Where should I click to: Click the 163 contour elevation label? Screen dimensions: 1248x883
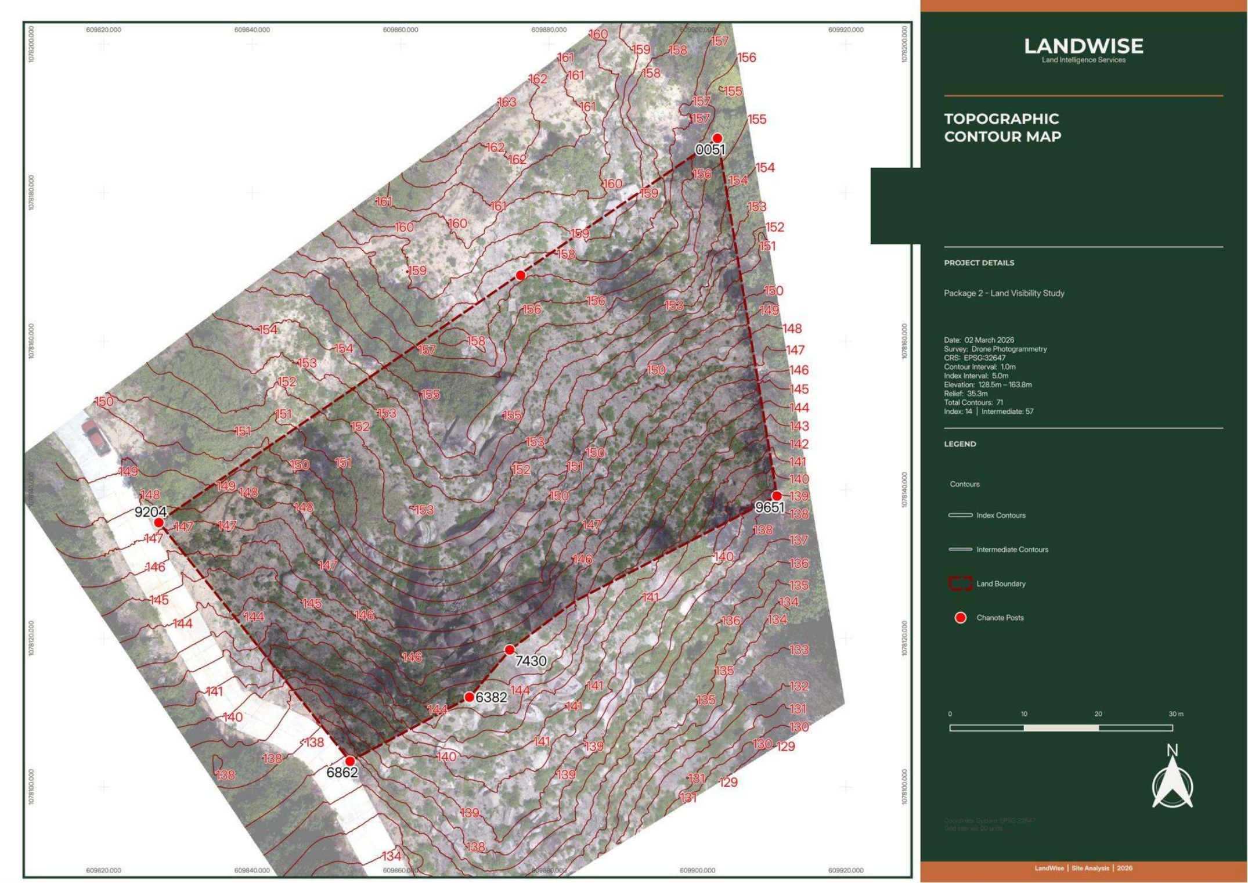507,102
